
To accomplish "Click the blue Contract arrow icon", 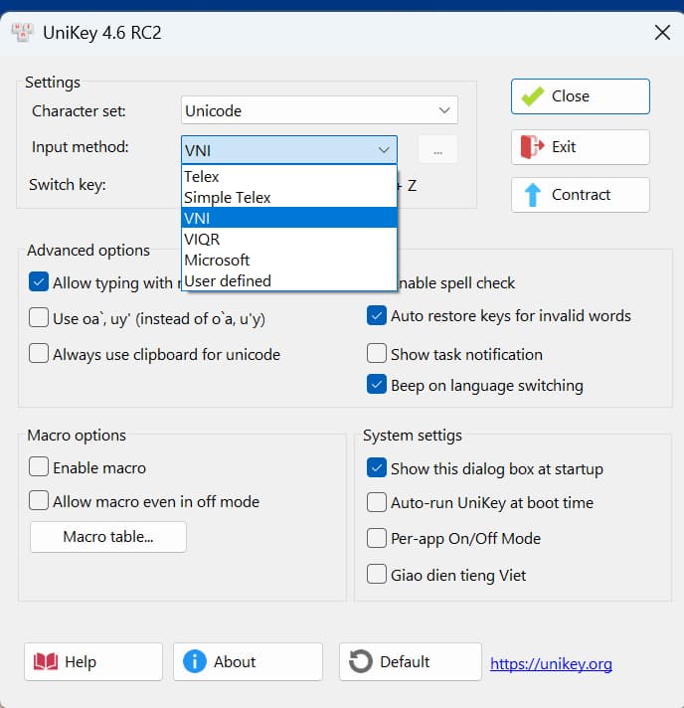I will click(x=533, y=195).
